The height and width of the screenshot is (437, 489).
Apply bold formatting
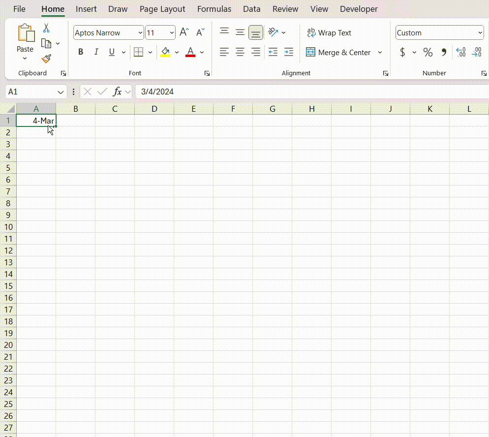80,52
